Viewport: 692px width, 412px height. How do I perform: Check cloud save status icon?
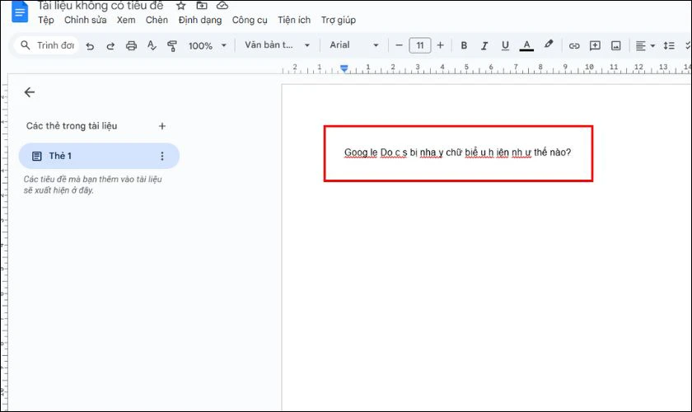222,6
